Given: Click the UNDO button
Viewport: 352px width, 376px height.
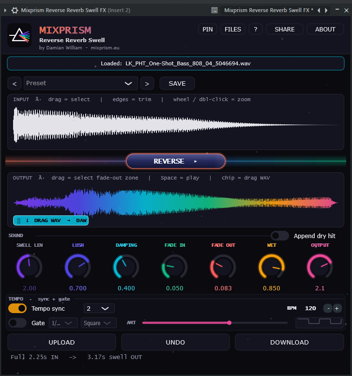Looking at the screenshot, I should coord(175,342).
